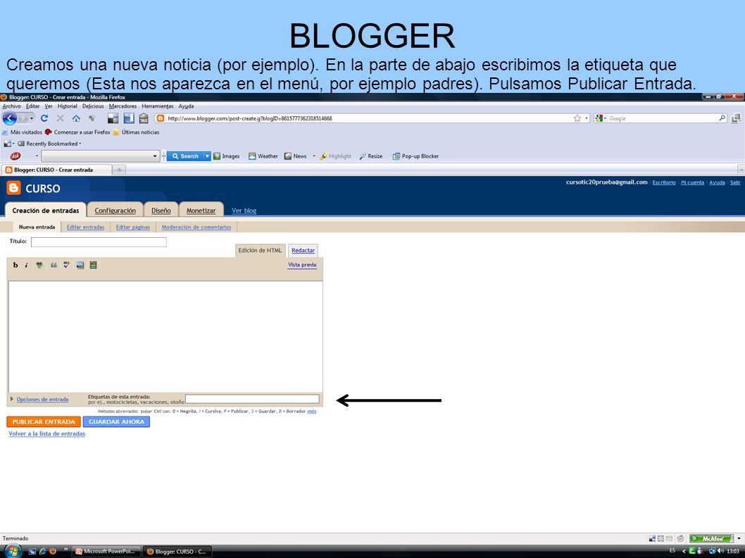
Task: Open the back/forward history dropdown
Action: pos(32,118)
